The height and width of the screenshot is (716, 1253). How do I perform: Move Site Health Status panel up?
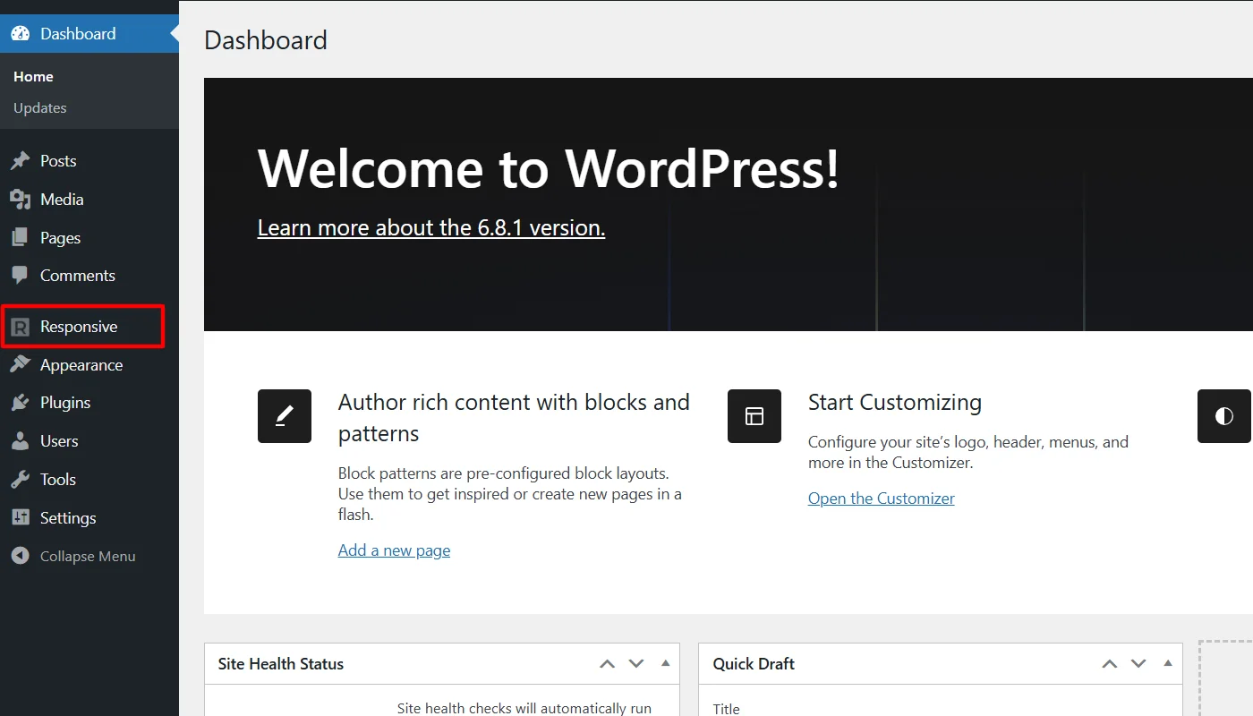coord(607,664)
